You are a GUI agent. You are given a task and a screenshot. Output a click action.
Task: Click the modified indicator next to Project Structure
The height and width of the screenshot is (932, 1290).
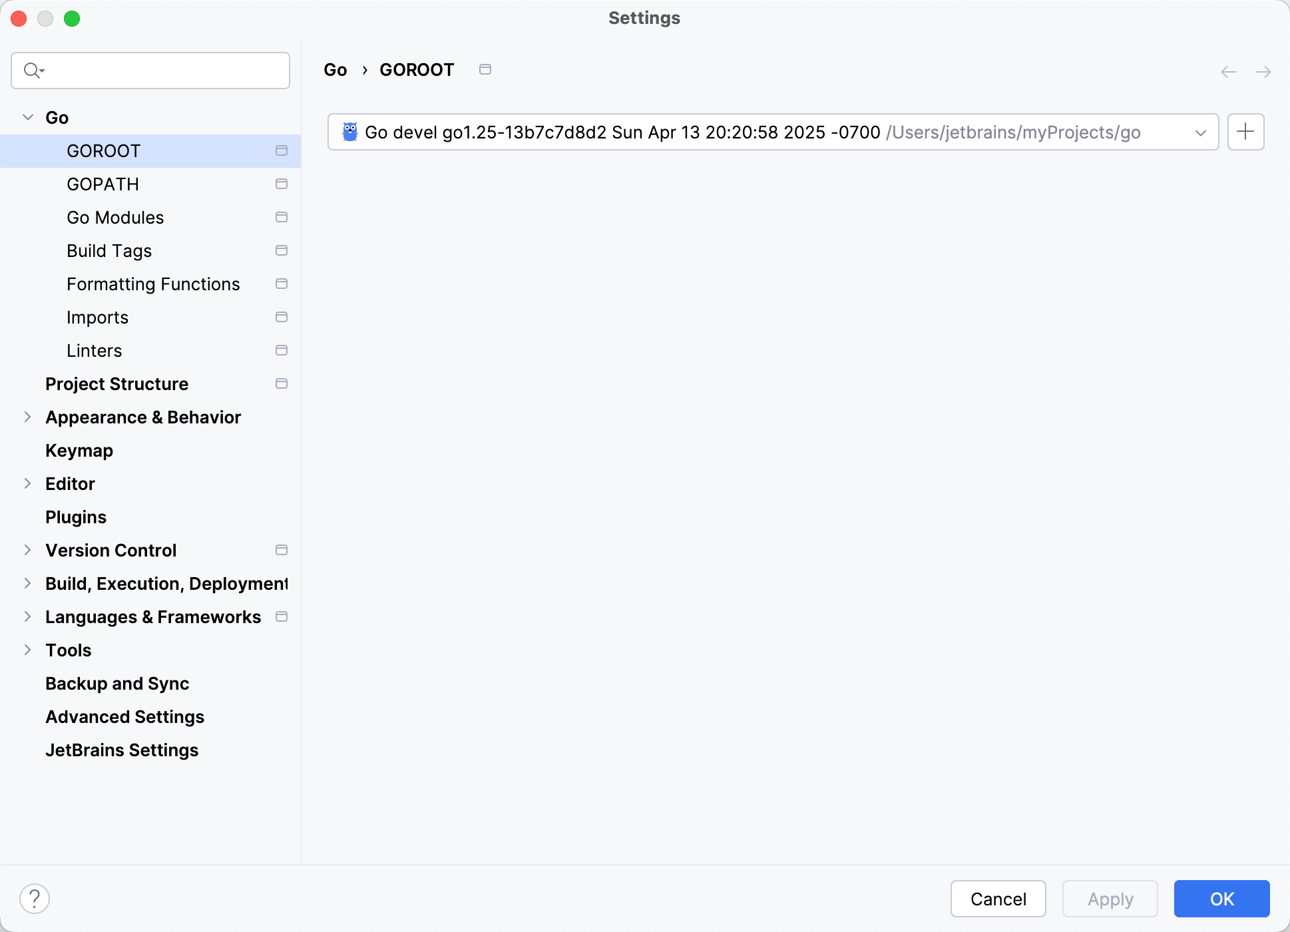[281, 383]
